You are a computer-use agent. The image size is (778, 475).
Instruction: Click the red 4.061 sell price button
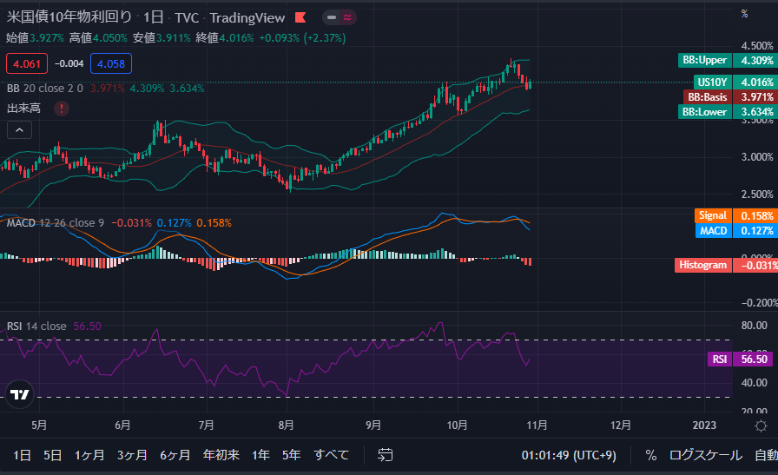point(26,63)
